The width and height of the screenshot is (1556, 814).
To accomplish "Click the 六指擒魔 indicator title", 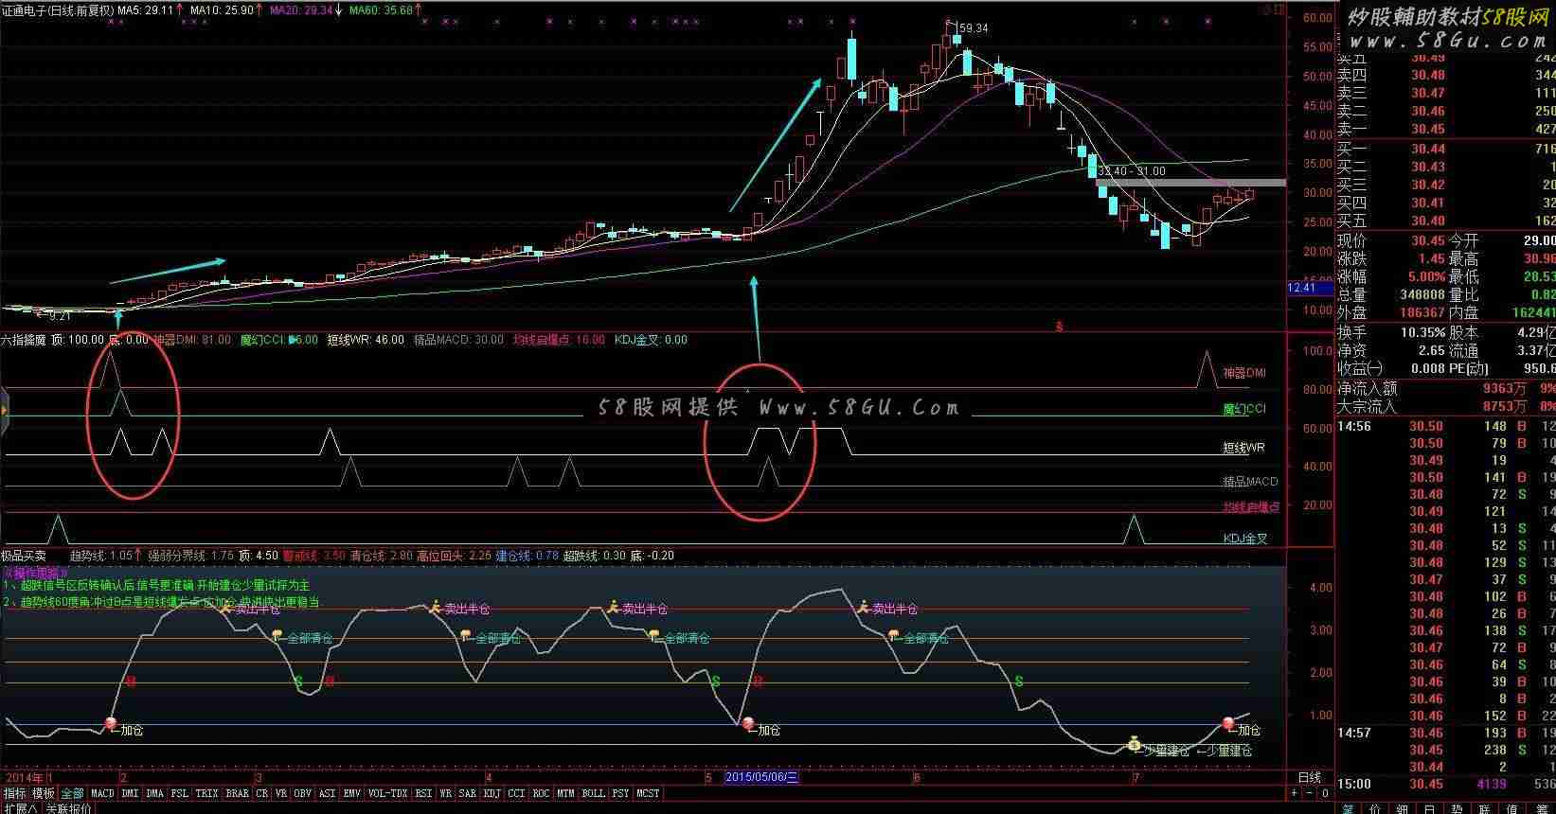I will tap(24, 339).
